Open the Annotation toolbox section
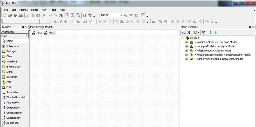Image resolution: width=256 pixels, height=127 pixels. [x=15, y=32]
